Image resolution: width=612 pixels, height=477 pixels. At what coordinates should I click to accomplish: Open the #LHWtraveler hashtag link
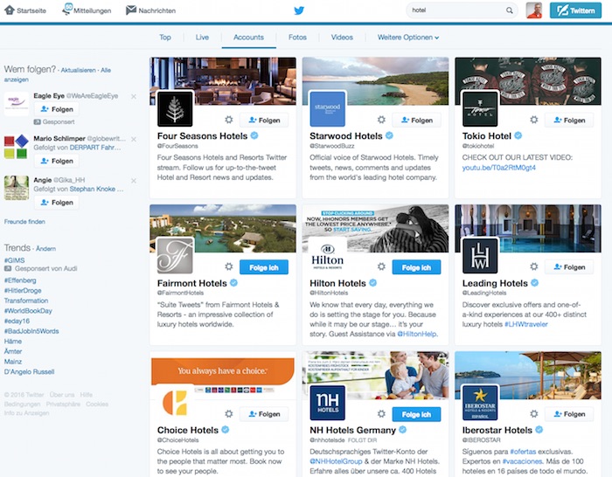(x=525, y=324)
